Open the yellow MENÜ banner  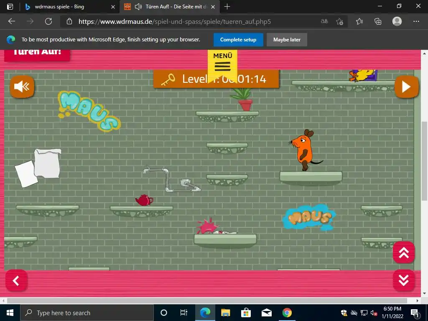click(222, 65)
